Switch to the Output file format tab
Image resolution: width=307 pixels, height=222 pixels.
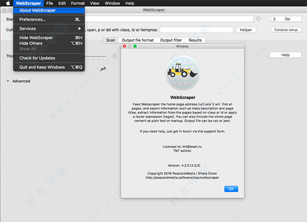pyautogui.click(x=138, y=40)
